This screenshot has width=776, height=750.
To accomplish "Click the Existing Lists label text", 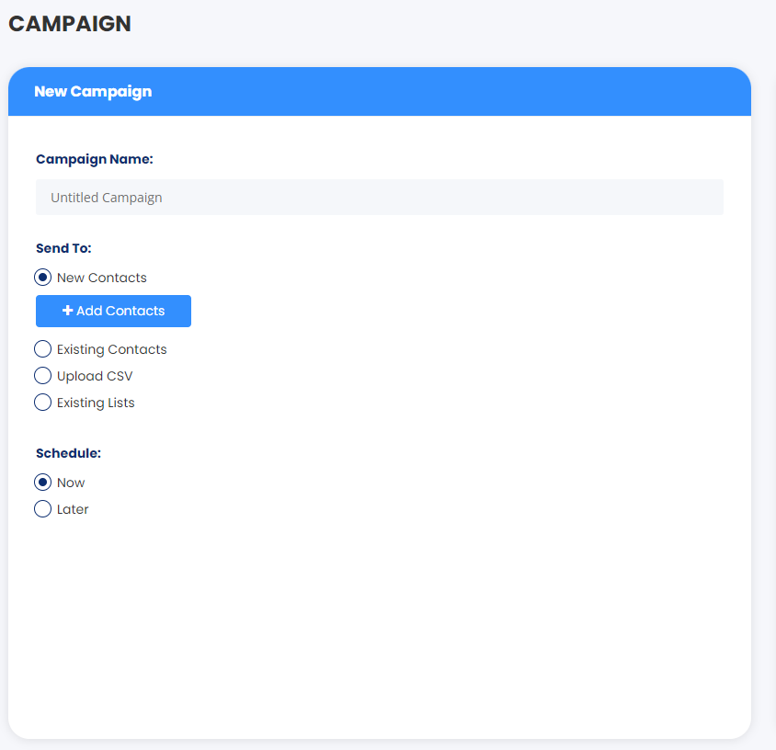I will tap(96, 403).
